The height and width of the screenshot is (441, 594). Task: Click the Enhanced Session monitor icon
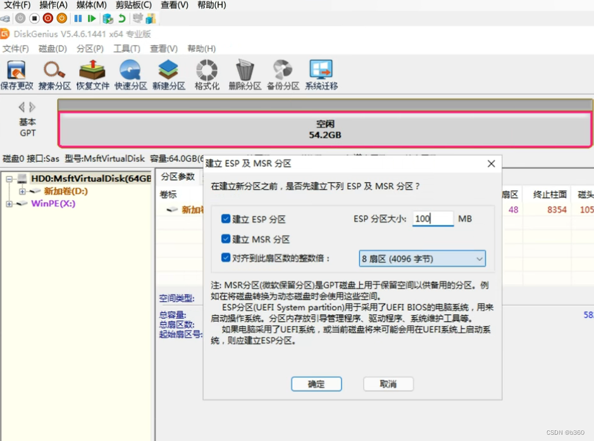(x=138, y=18)
